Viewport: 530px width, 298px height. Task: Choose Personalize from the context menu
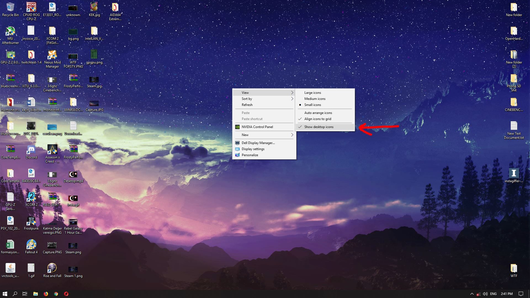tap(250, 155)
